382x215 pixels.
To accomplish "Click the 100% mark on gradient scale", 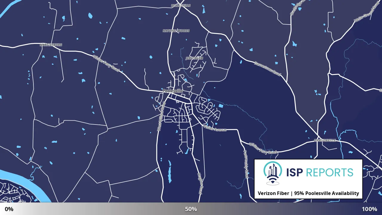I will pyautogui.click(x=369, y=209).
